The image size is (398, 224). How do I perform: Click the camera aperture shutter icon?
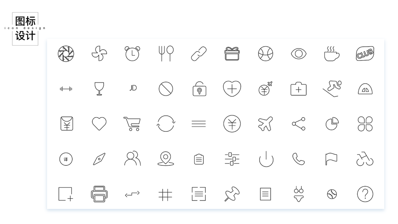click(66, 54)
